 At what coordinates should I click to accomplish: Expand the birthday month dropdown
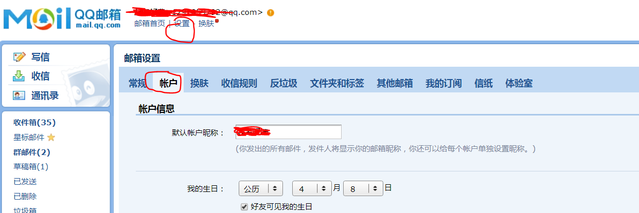click(312, 188)
